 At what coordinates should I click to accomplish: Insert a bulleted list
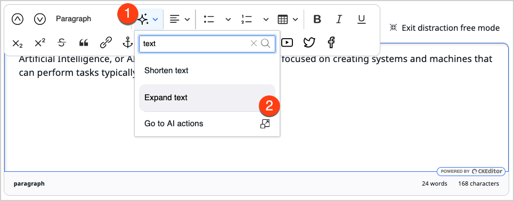(209, 20)
